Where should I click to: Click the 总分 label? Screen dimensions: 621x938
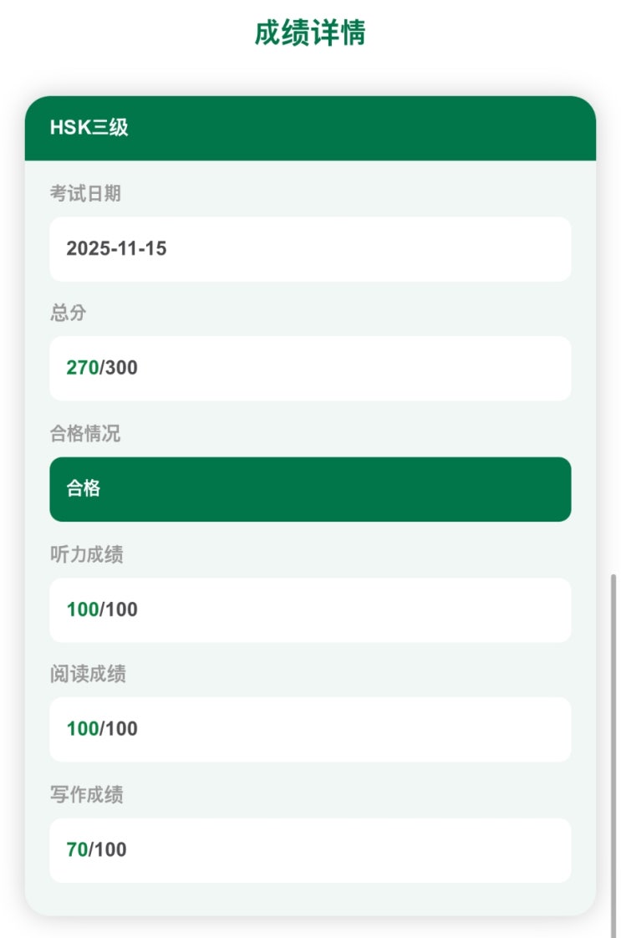point(68,313)
